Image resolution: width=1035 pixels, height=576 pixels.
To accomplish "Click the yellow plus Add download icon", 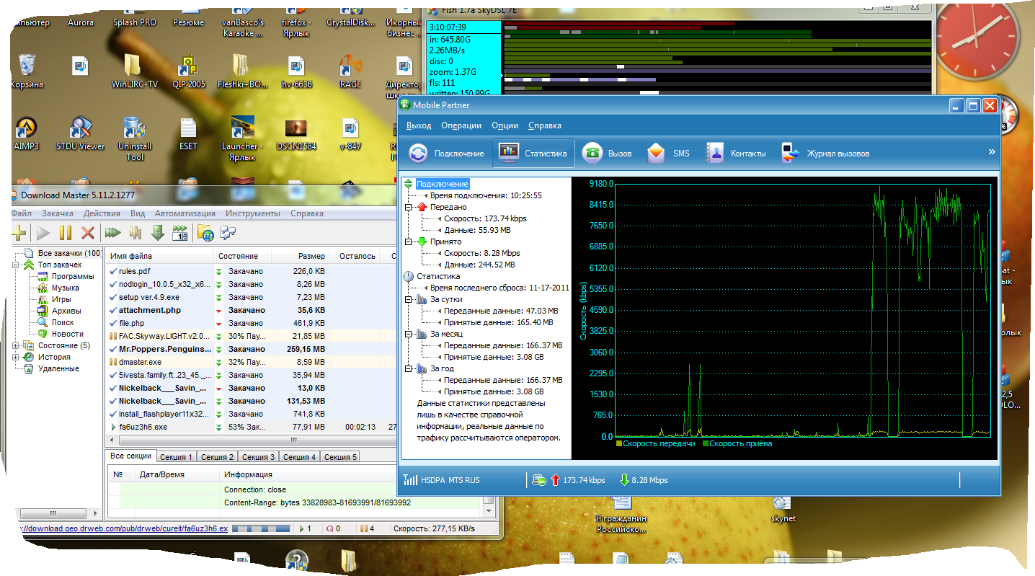I will tap(19, 233).
